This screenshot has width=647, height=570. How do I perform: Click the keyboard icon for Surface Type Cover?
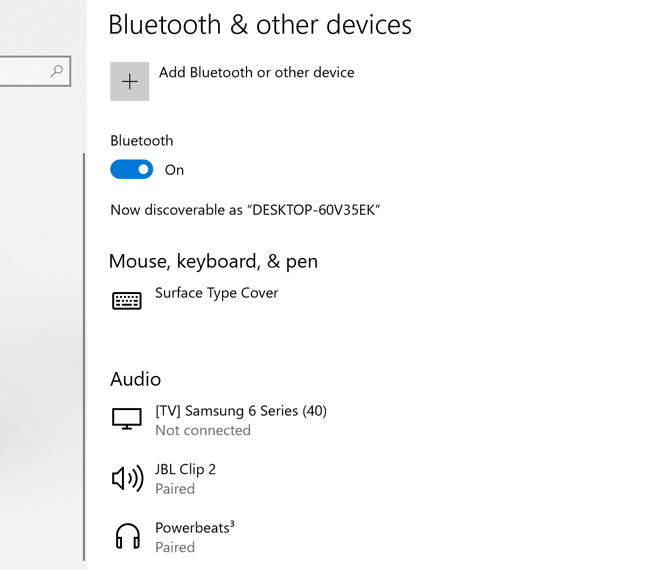[x=127, y=301]
